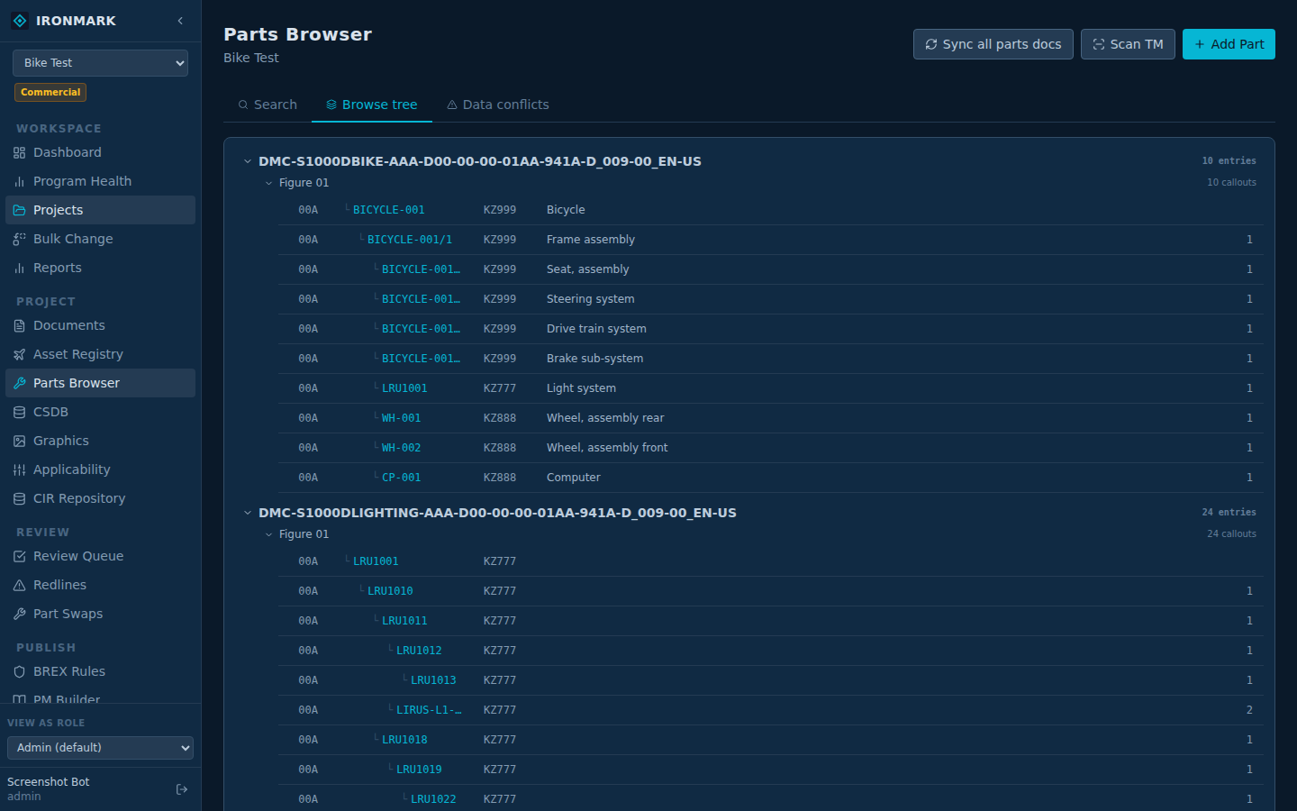Open Program Health in the sidebar
The width and height of the screenshot is (1297, 811).
click(x=100, y=182)
